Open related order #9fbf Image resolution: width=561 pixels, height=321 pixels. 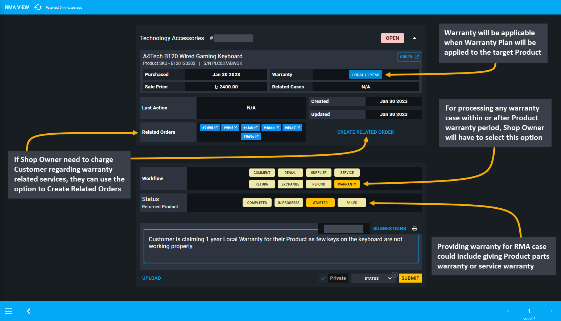click(x=230, y=128)
